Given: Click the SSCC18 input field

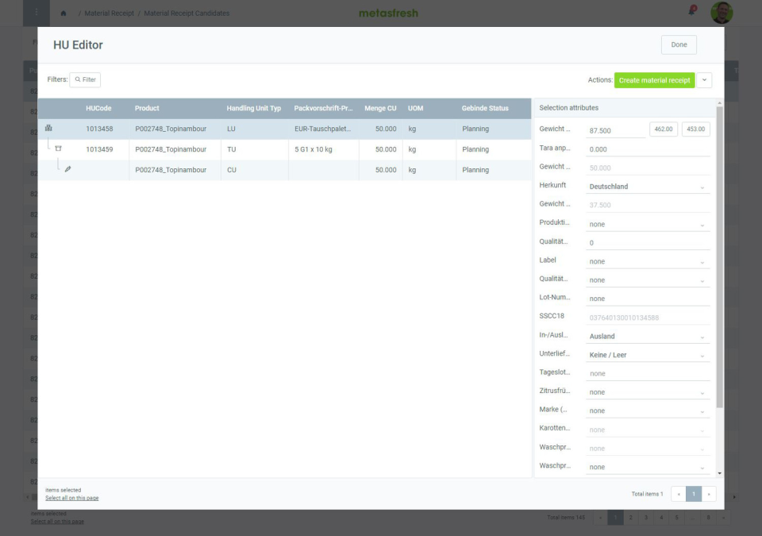Looking at the screenshot, I should (x=647, y=317).
